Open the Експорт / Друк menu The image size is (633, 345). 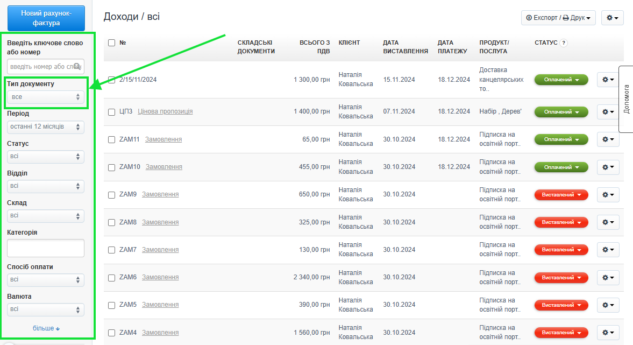click(x=558, y=18)
